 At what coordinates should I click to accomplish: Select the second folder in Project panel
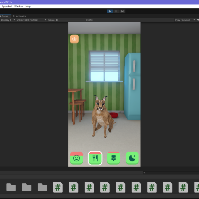(x=27, y=187)
